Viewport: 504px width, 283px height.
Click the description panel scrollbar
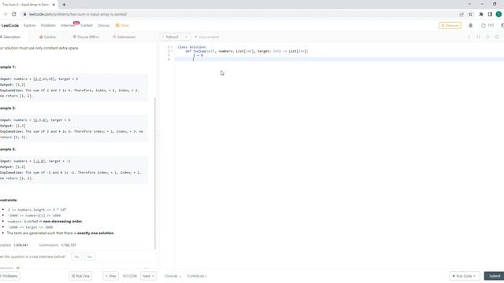[x=155, y=173]
